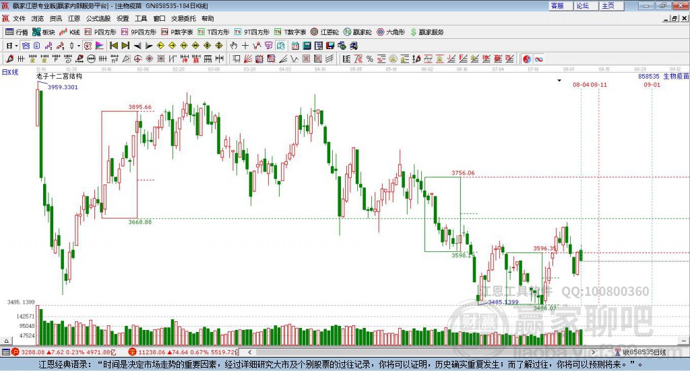This screenshot has height=371, width=690.
Task: Click the infinity loop icon
Action: [538, 59]
